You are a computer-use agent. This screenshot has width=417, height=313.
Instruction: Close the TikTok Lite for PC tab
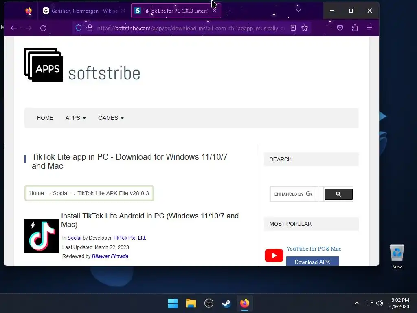pyautogui.click(x=215, y=11)
